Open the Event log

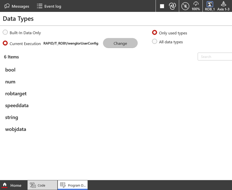[49, 6]
